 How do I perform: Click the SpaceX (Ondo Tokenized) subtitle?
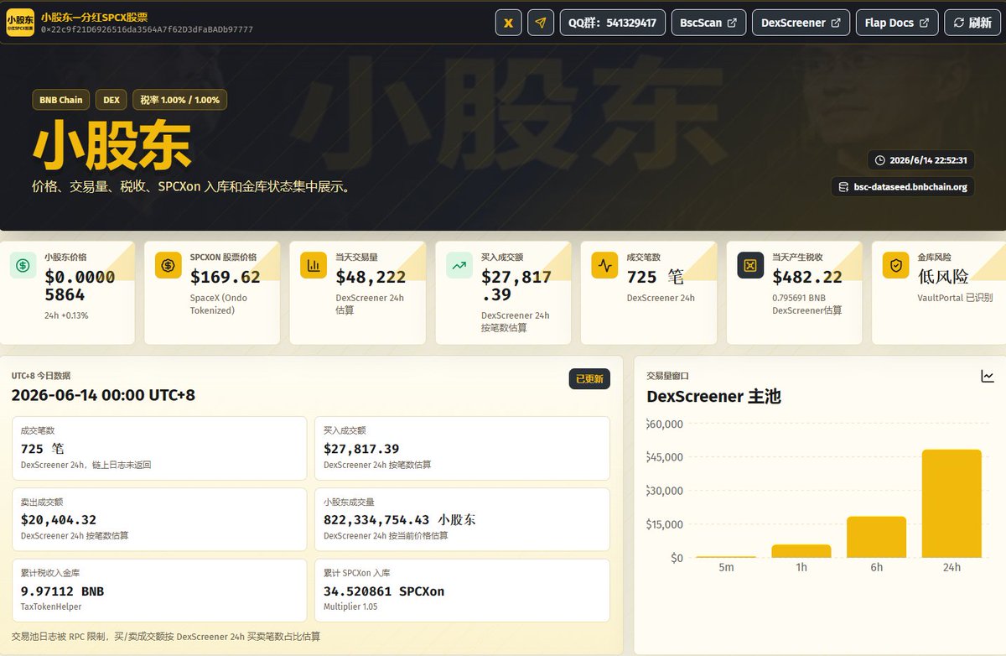tap(219, 304)
